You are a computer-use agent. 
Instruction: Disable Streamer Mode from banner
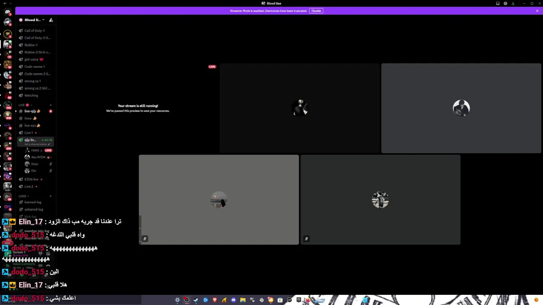[x=316, y=11]
